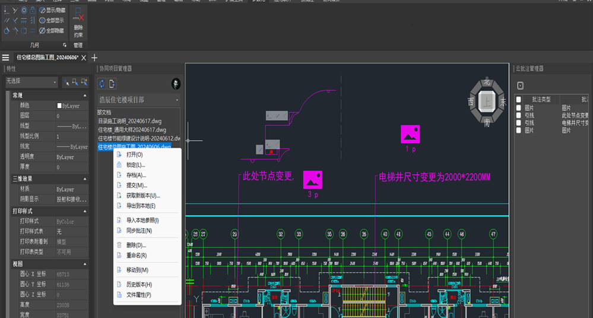Choose 打开(O) in the context menu
Screen dimensions: 593x318
(x=135, y=155)
